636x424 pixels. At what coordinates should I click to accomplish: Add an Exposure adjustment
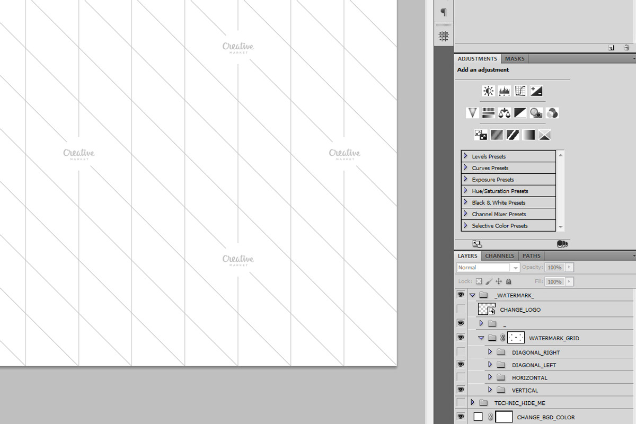[x=536, y=91]
